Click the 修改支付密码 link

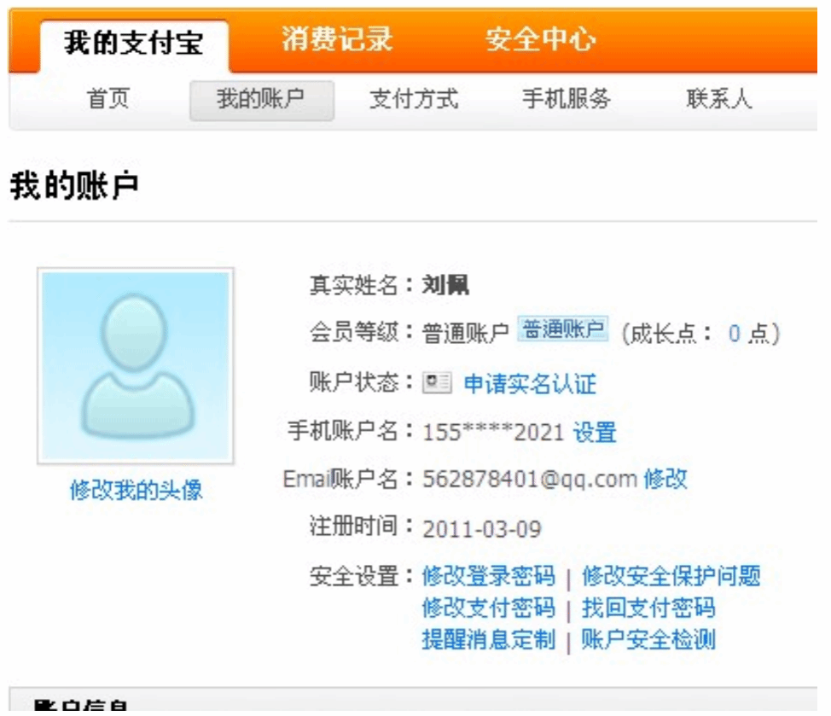pos(488,608)
